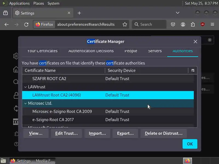219x164 pixels.
Task: Reload the page with the refresh icon
Action: click(x=26, y=25)
